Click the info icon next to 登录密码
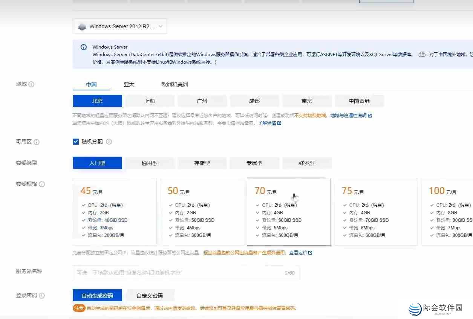Screen dimensions: 473x319 41,296
